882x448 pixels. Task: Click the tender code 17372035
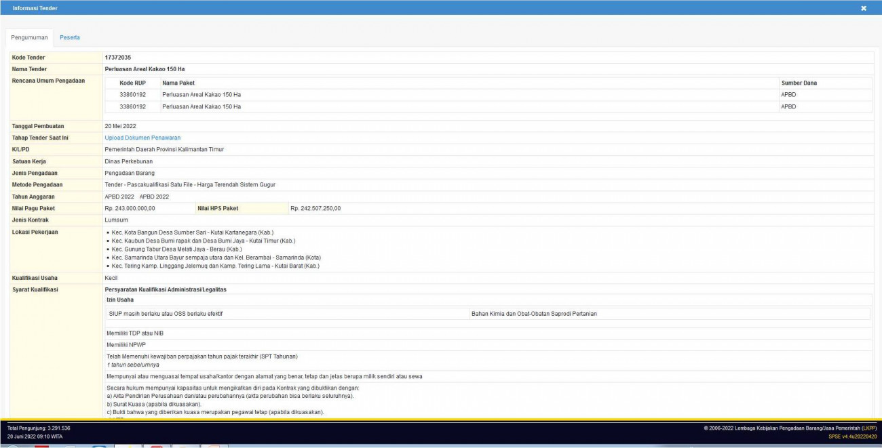tap(118, 58)
